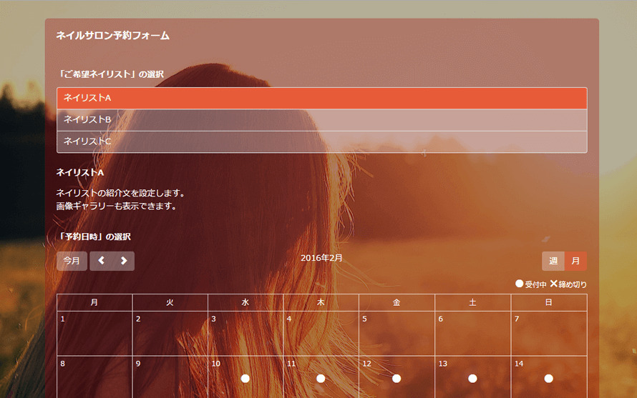Select available circle on February 14
Viewport: 637px width, 398px height.
point(548,378)
